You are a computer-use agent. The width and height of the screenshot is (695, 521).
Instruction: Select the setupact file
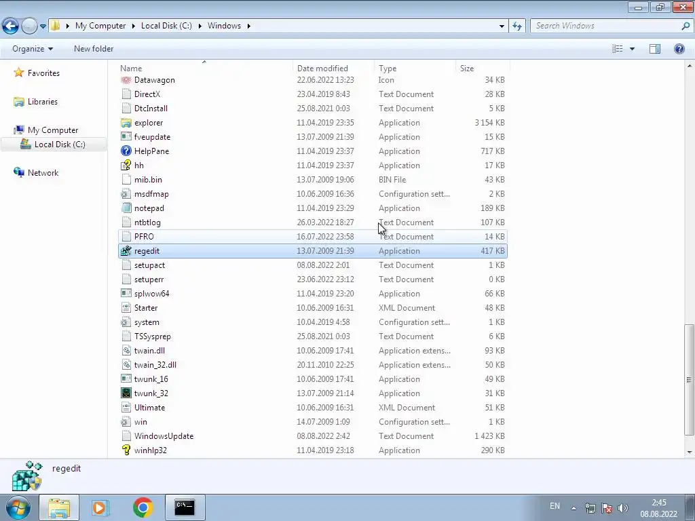(x=313, y=265)
